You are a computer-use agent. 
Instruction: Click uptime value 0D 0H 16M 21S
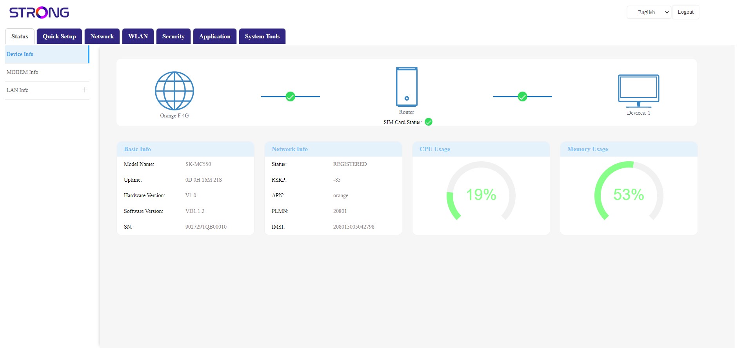204,180
